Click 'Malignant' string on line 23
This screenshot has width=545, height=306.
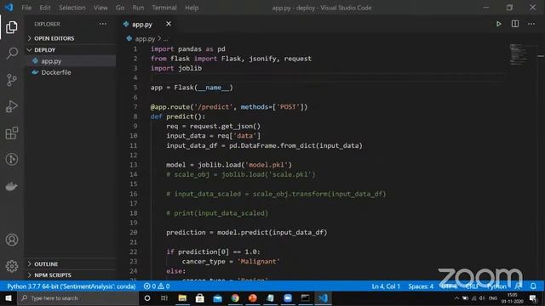click(259, 261)
